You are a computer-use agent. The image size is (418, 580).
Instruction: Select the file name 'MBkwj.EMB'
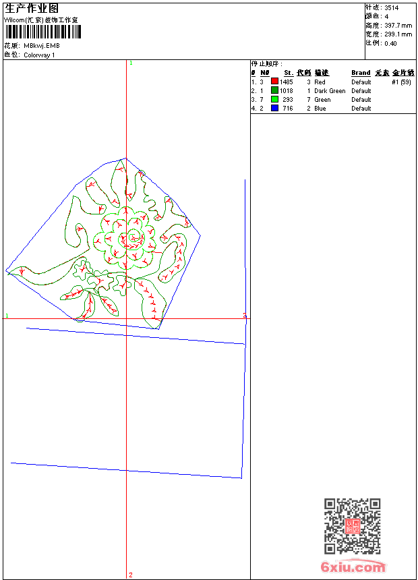(x=42, y=46)
